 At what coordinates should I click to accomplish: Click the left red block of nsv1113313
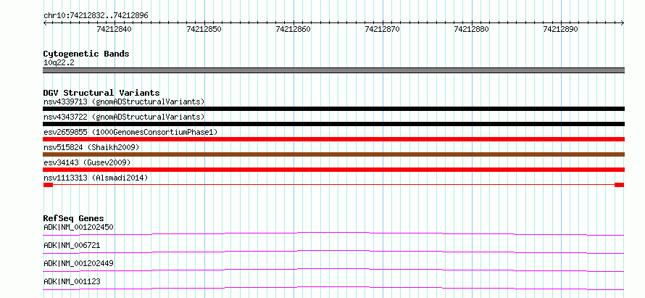click(x=48, y=185)
